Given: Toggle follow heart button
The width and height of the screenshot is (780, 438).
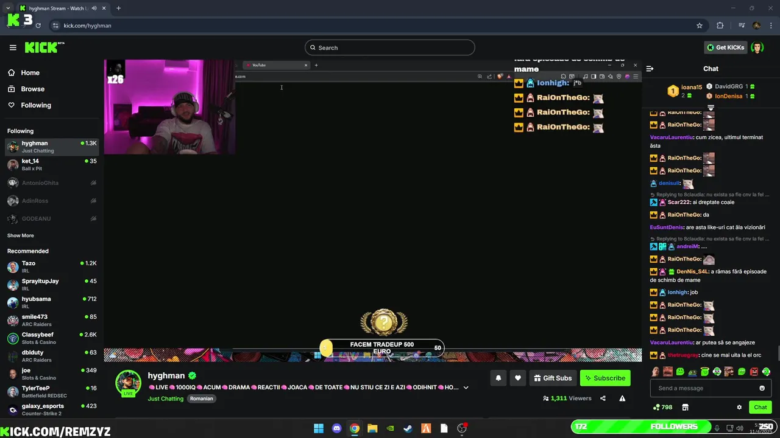Looking at the screenshot, I should coord(518,378).
